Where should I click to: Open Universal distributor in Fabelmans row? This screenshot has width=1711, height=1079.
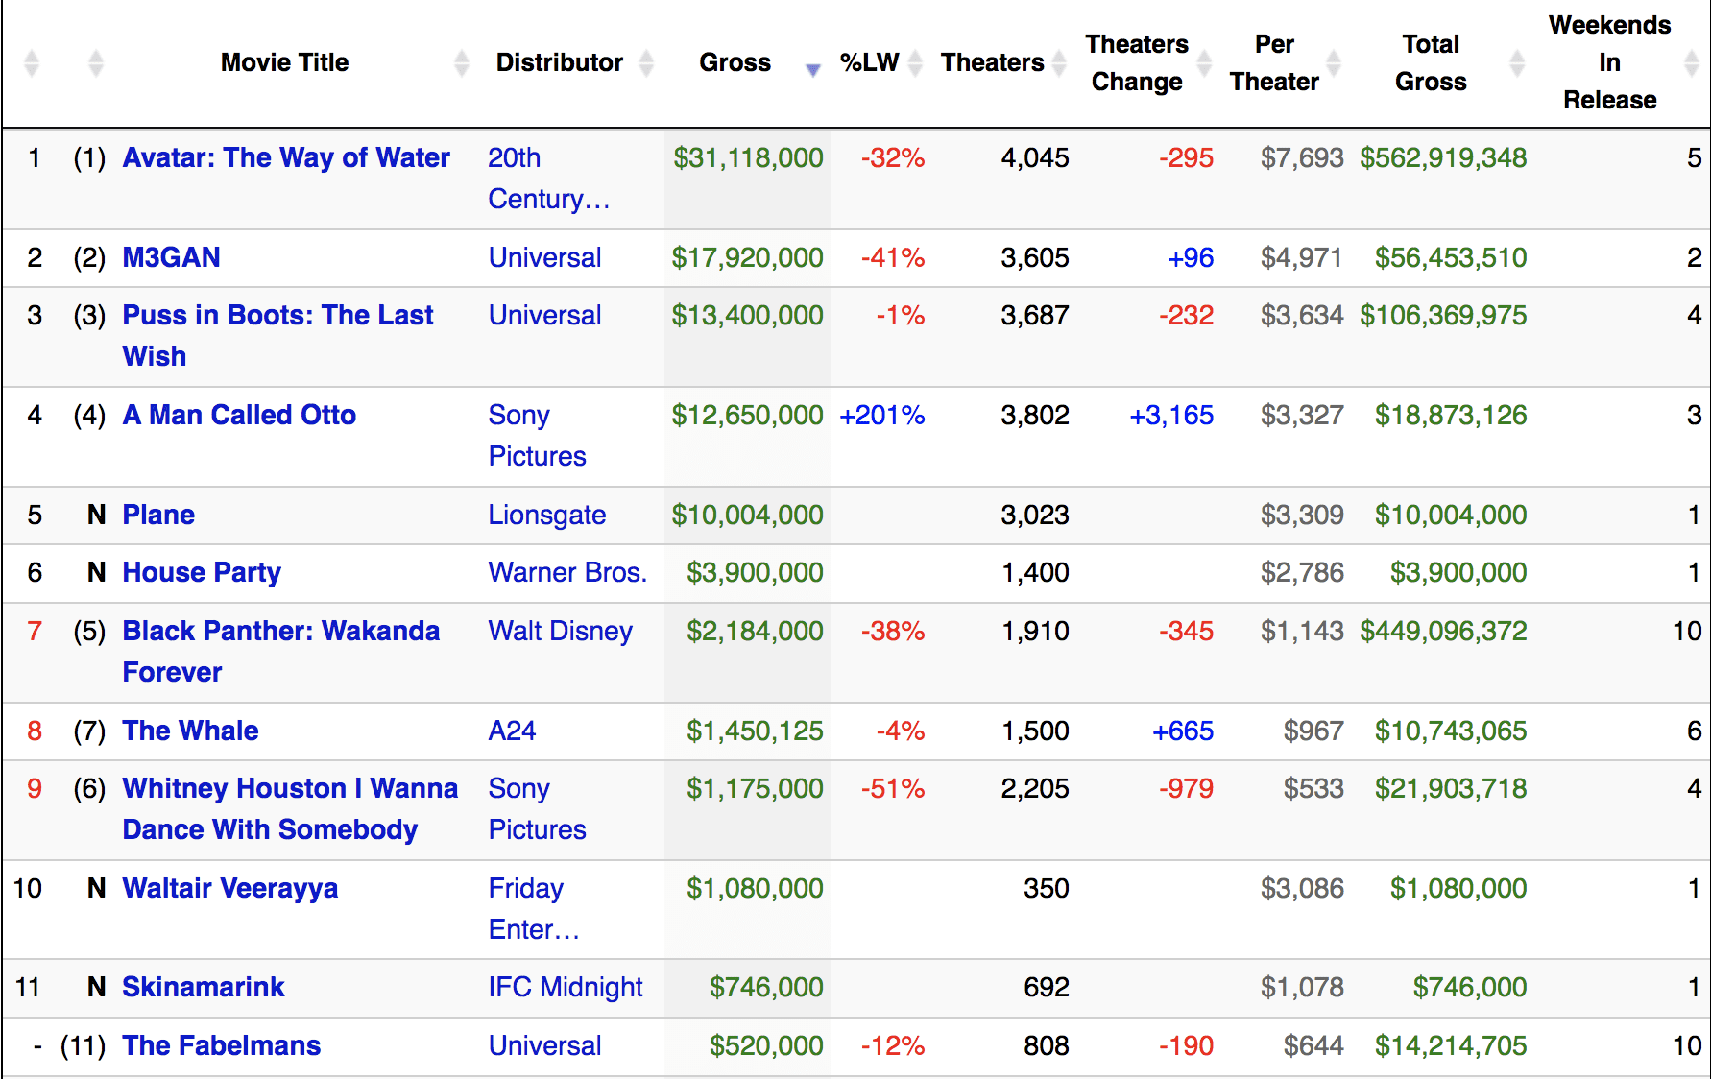tap(544, 1045)
